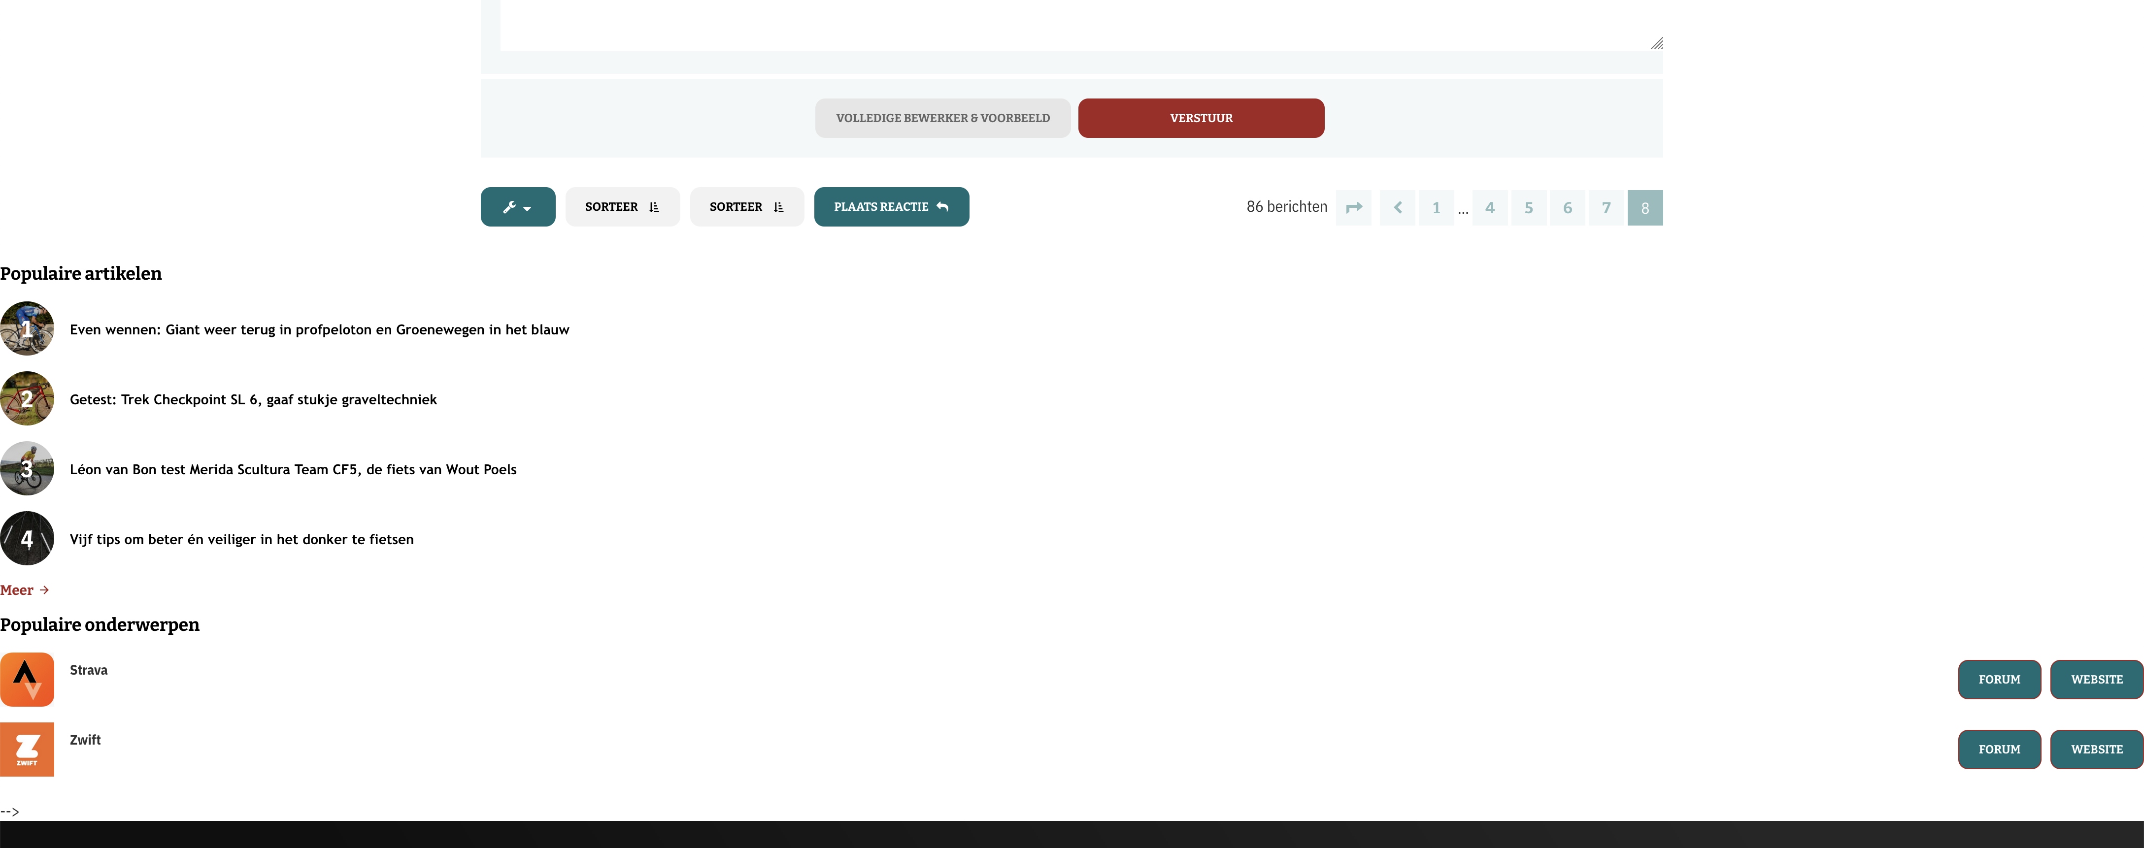The height and width of the screenshot is (848, 2144).
Task: Go to page 4
Action: click(1490, 208)
